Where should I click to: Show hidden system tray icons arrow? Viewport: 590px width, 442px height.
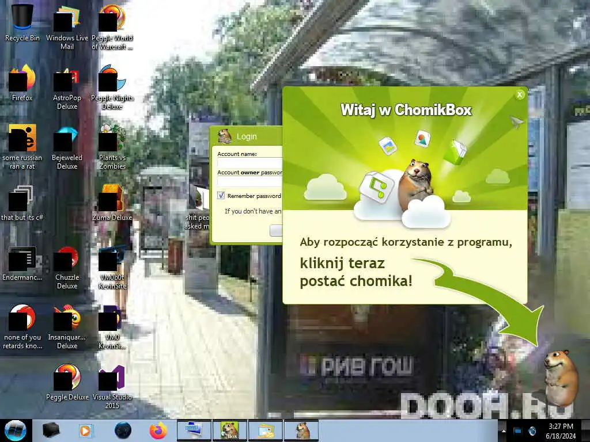tap(504, 430)
